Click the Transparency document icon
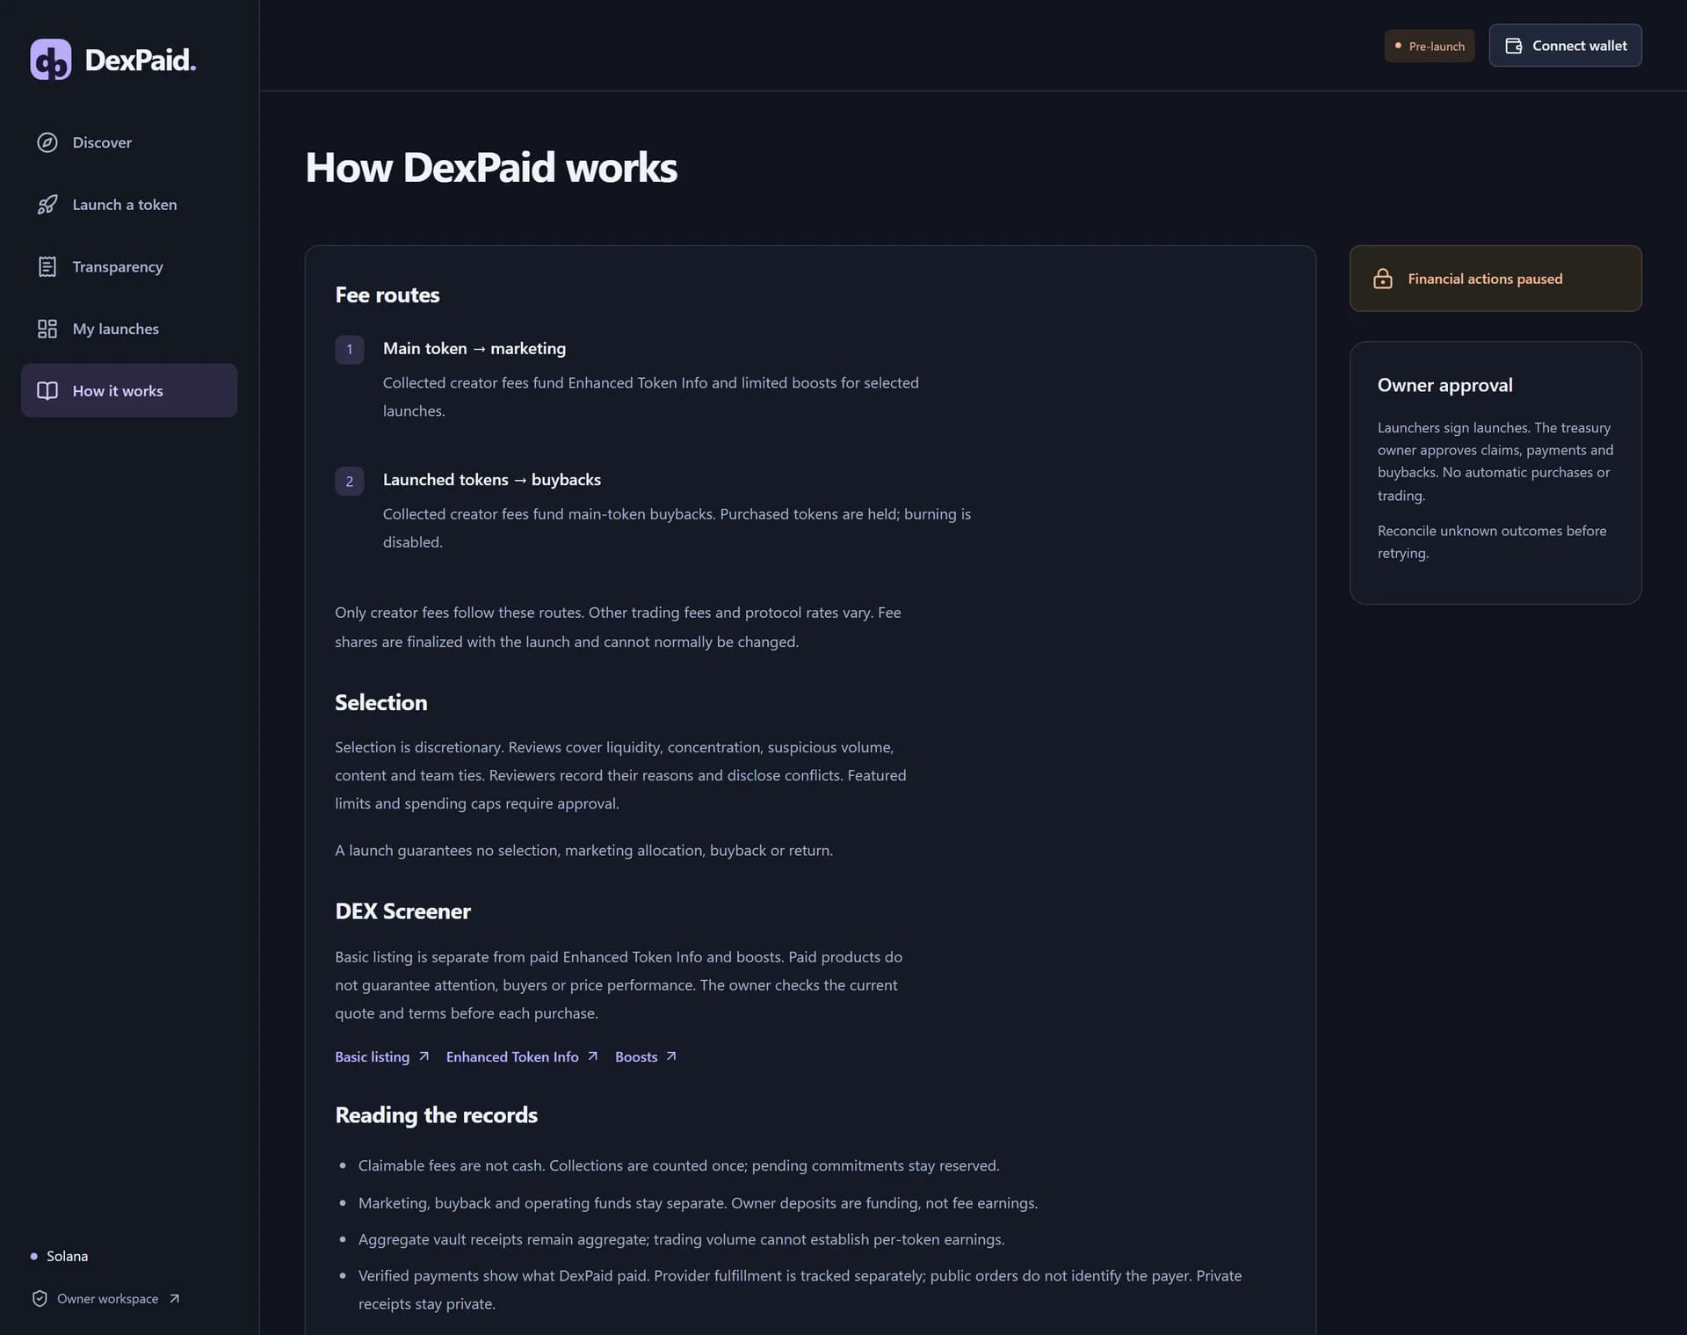Viewport: 1687px width, 1335px height. (x=47, y=267)
